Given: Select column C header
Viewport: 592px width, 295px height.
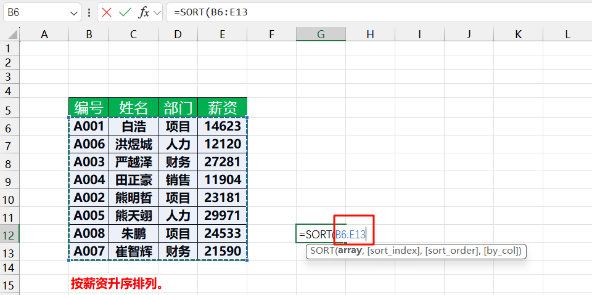Looking at the screenshot, I should point(133,34).
